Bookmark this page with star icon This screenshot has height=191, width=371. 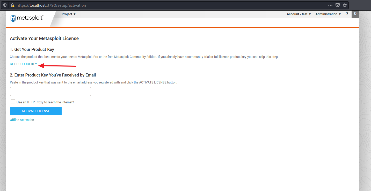(x=345, y=5)
